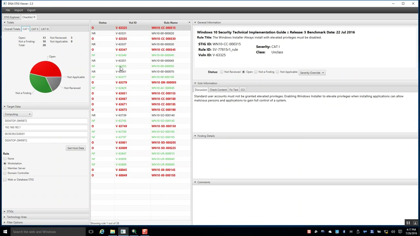
Task: Select the Member Server role
Action: pyautogui.click(x=5, y=168)
